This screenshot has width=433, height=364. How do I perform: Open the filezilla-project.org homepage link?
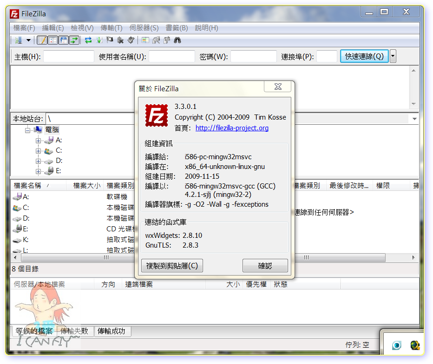coord(232,128)
